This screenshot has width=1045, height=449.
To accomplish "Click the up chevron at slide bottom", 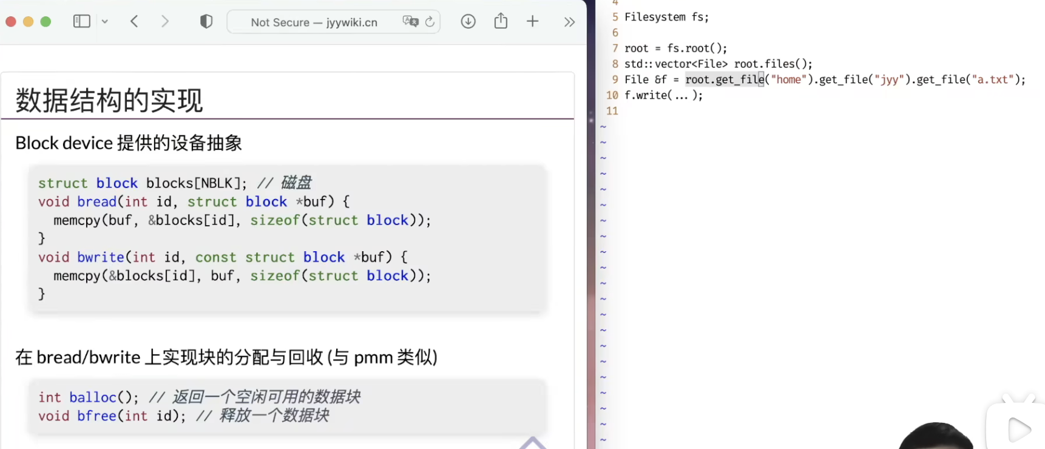I will coord(533,443).
